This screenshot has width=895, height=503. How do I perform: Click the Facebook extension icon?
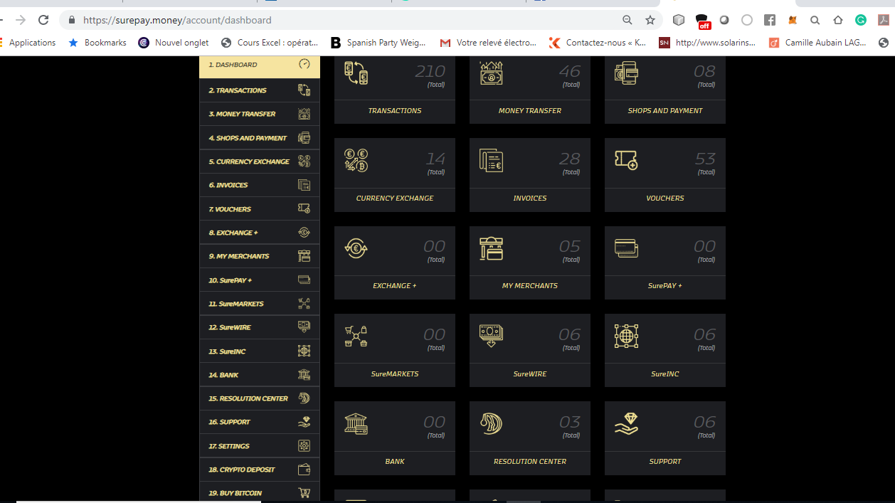[770, 20]
